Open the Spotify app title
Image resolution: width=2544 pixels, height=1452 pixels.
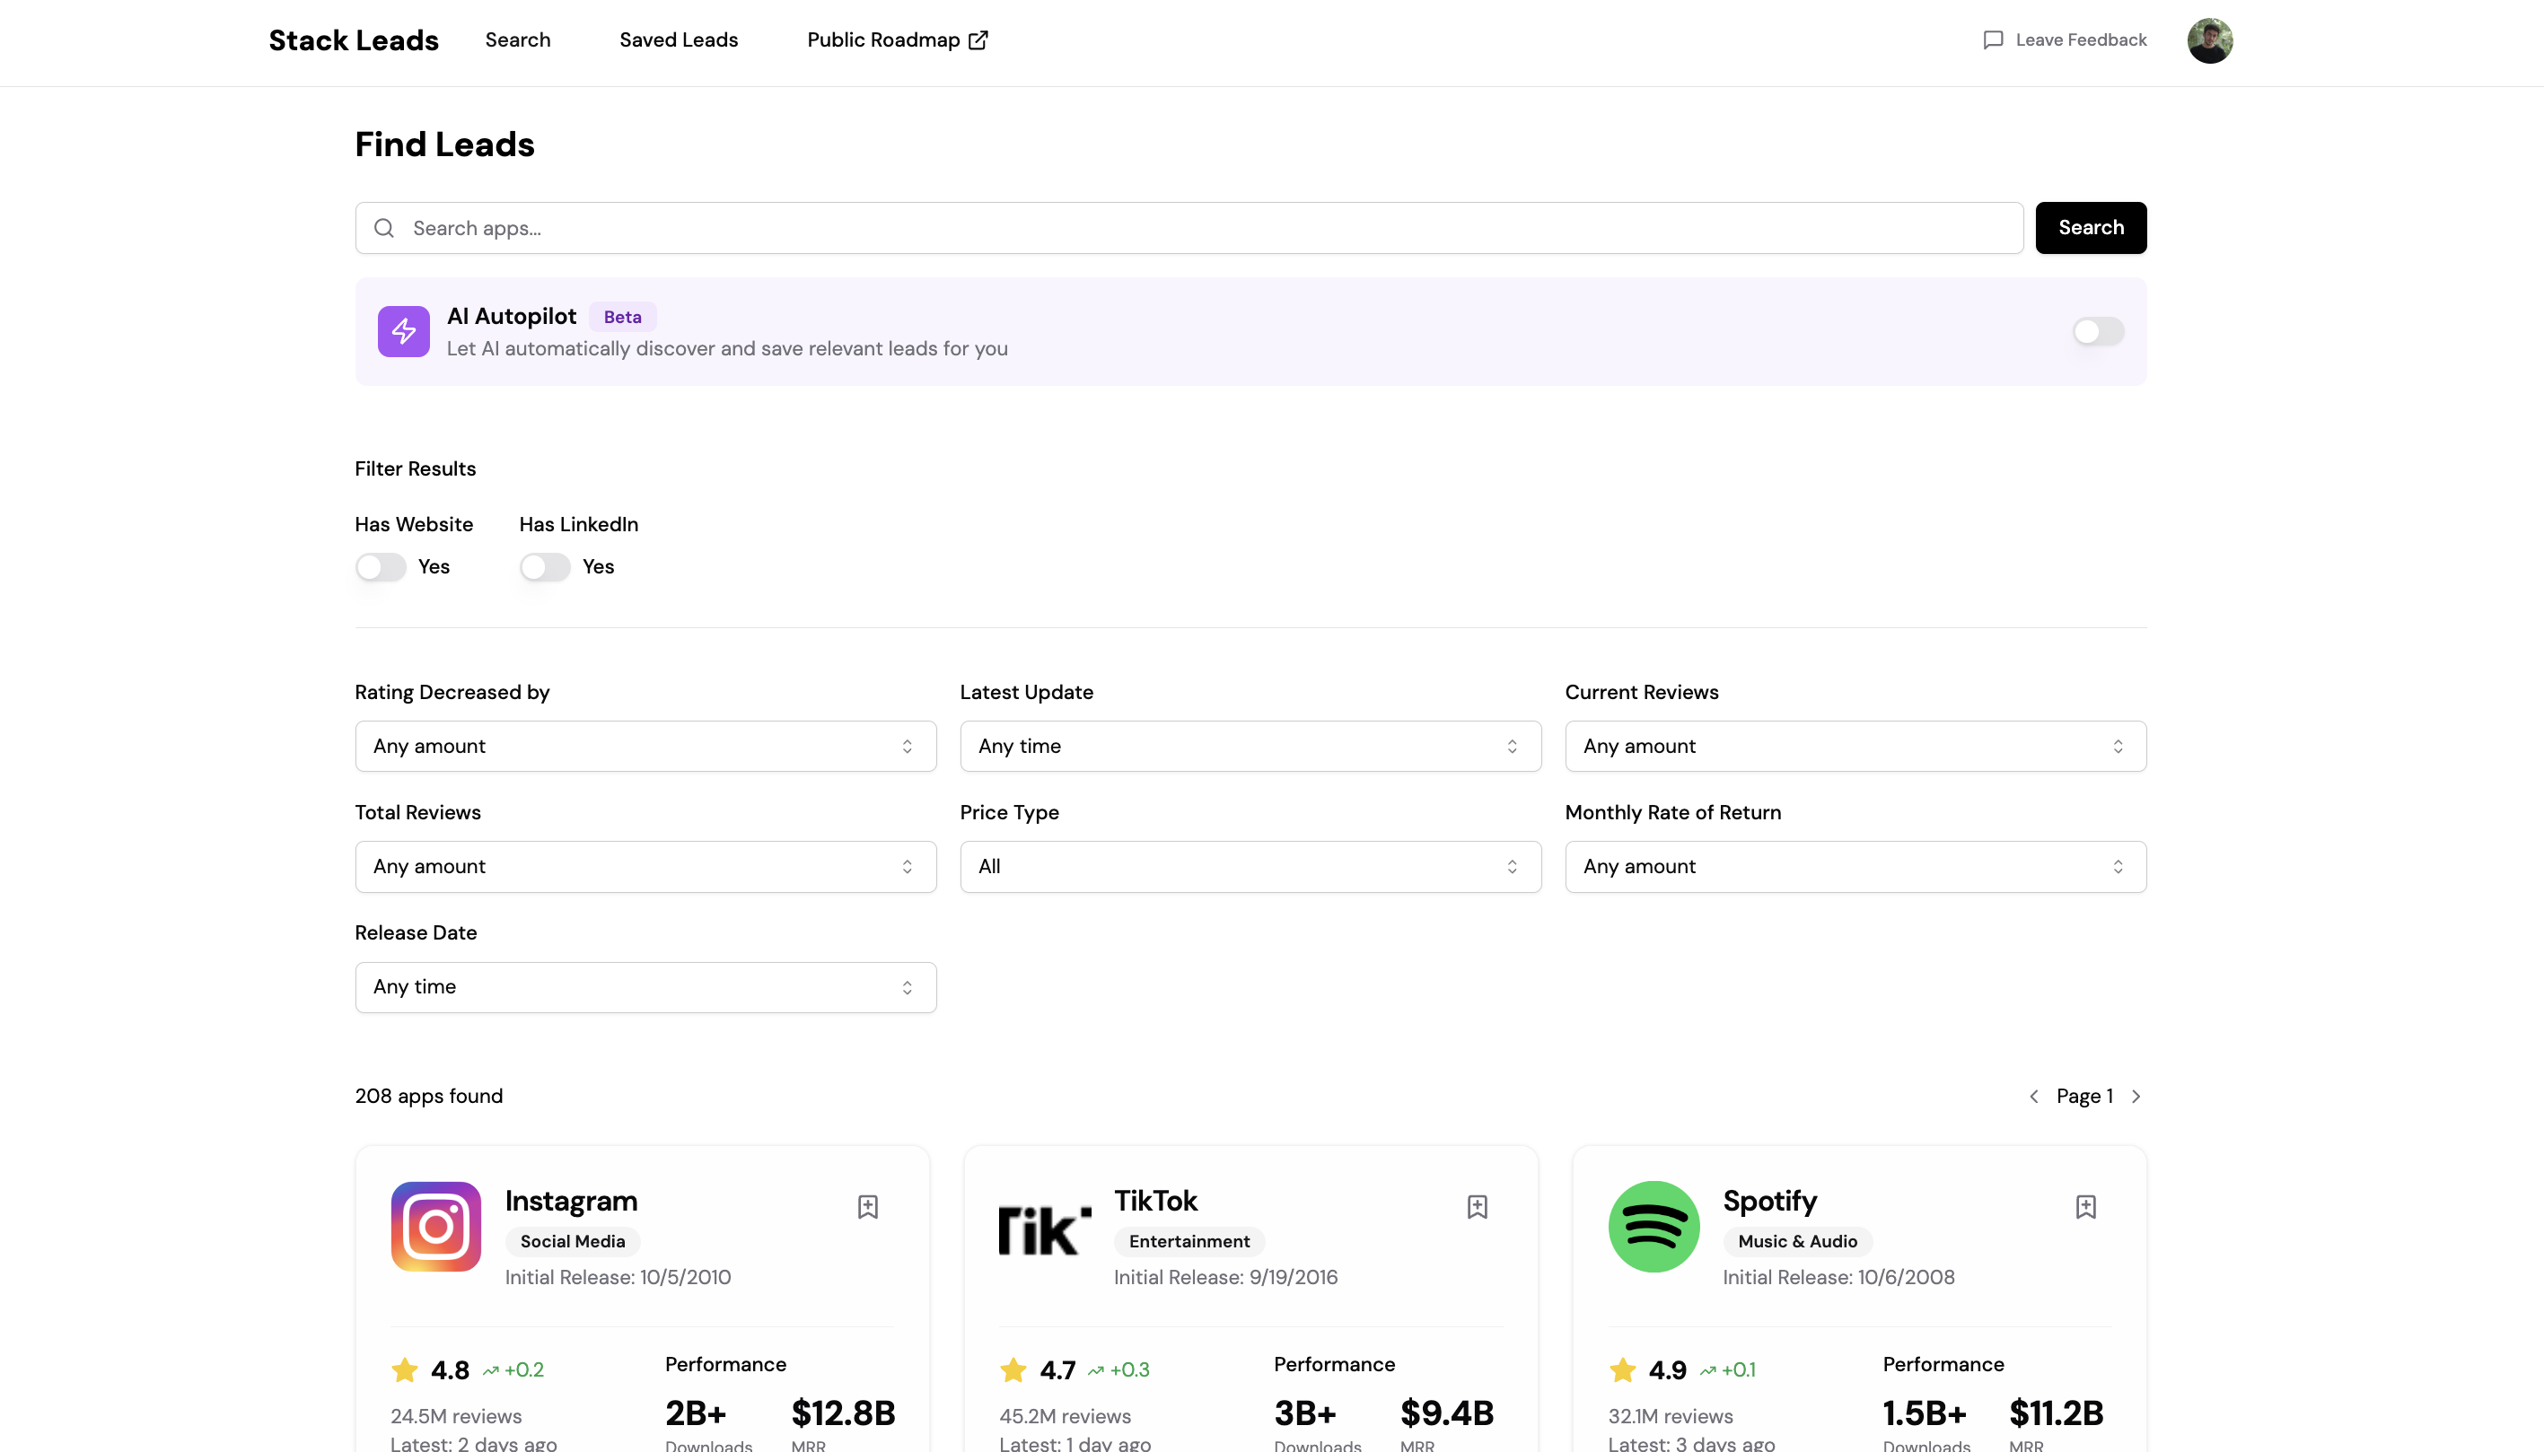pos(1769,1201)
